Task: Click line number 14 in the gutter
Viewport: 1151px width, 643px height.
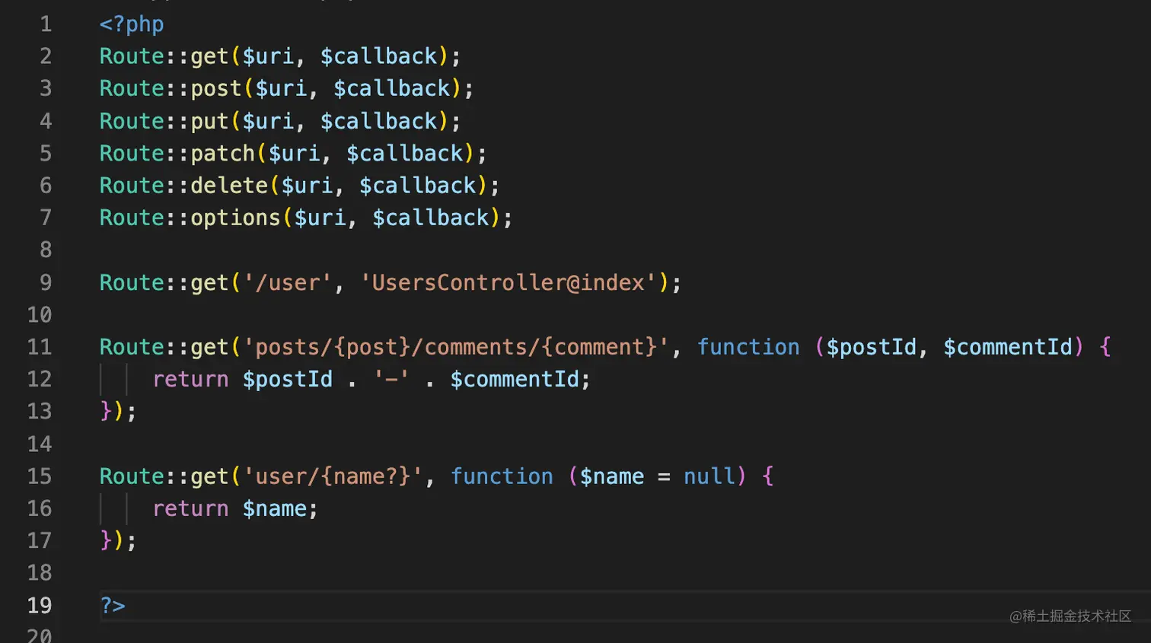Action: click(x=40, y=444)
